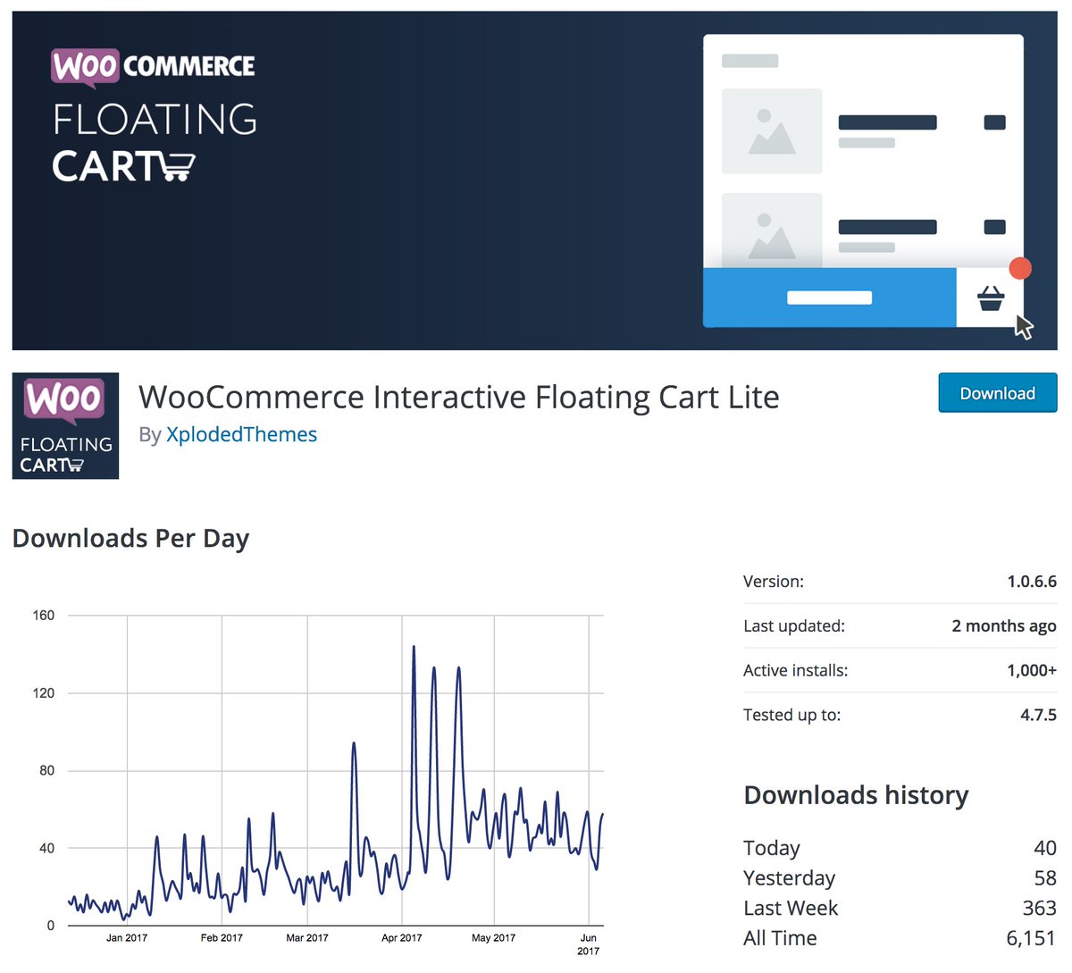
Task: Click the Yesterday downloads count 58
Action: [1045, 878]
